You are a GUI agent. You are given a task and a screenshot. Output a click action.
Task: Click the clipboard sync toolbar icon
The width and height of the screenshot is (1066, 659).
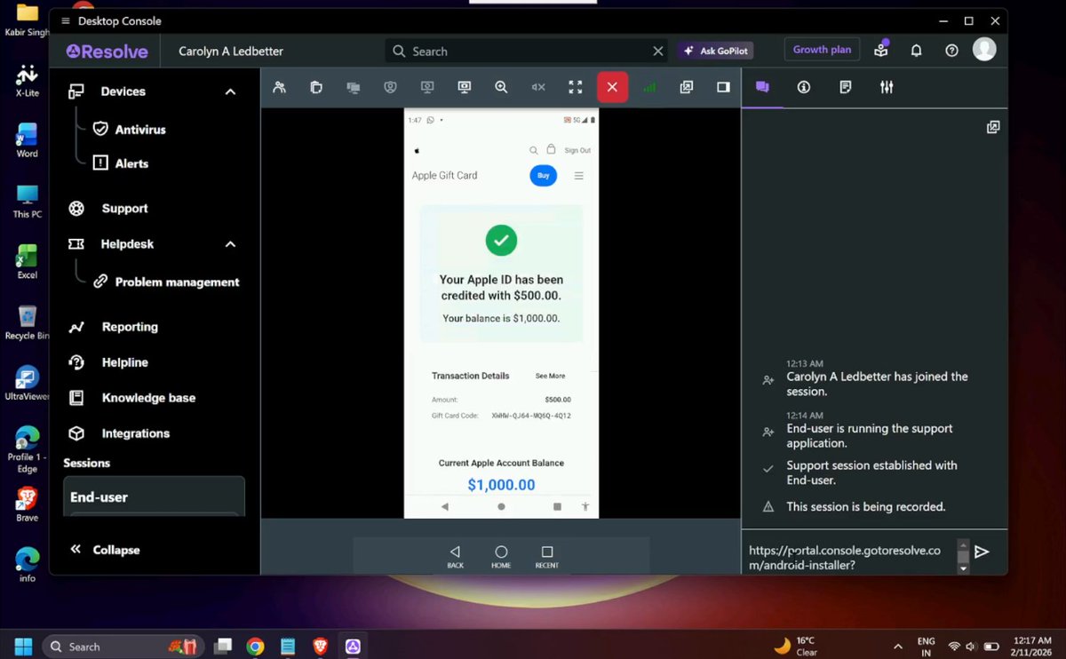pos(316,87)
